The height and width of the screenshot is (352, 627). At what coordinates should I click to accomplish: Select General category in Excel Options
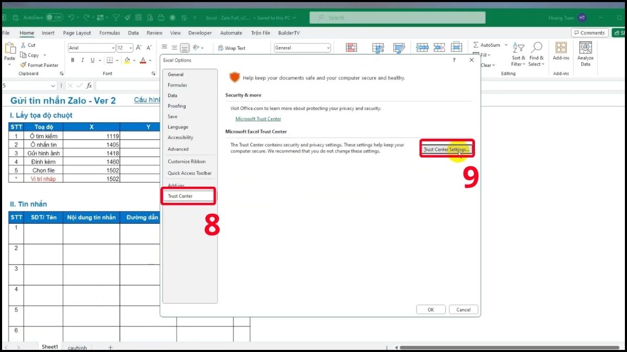[x=190, y=75]
